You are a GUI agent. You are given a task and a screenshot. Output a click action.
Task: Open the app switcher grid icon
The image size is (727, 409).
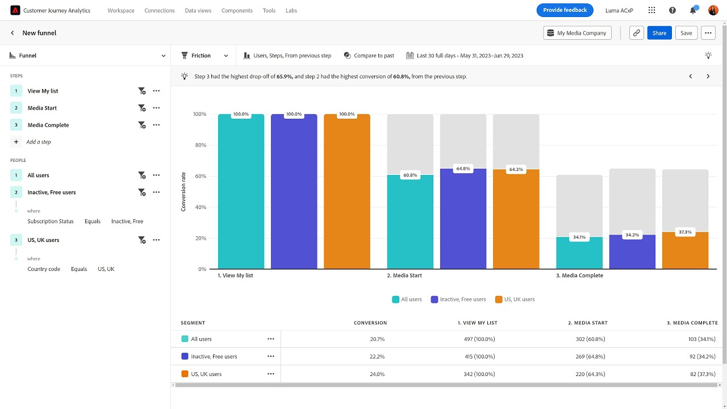pos(651,10)
